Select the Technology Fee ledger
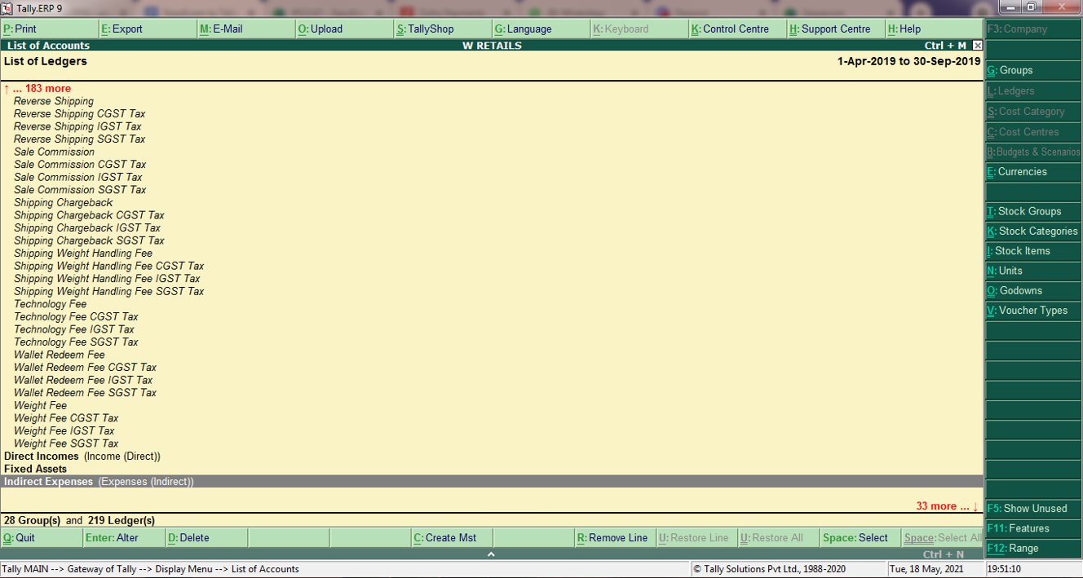 [50, 304]
